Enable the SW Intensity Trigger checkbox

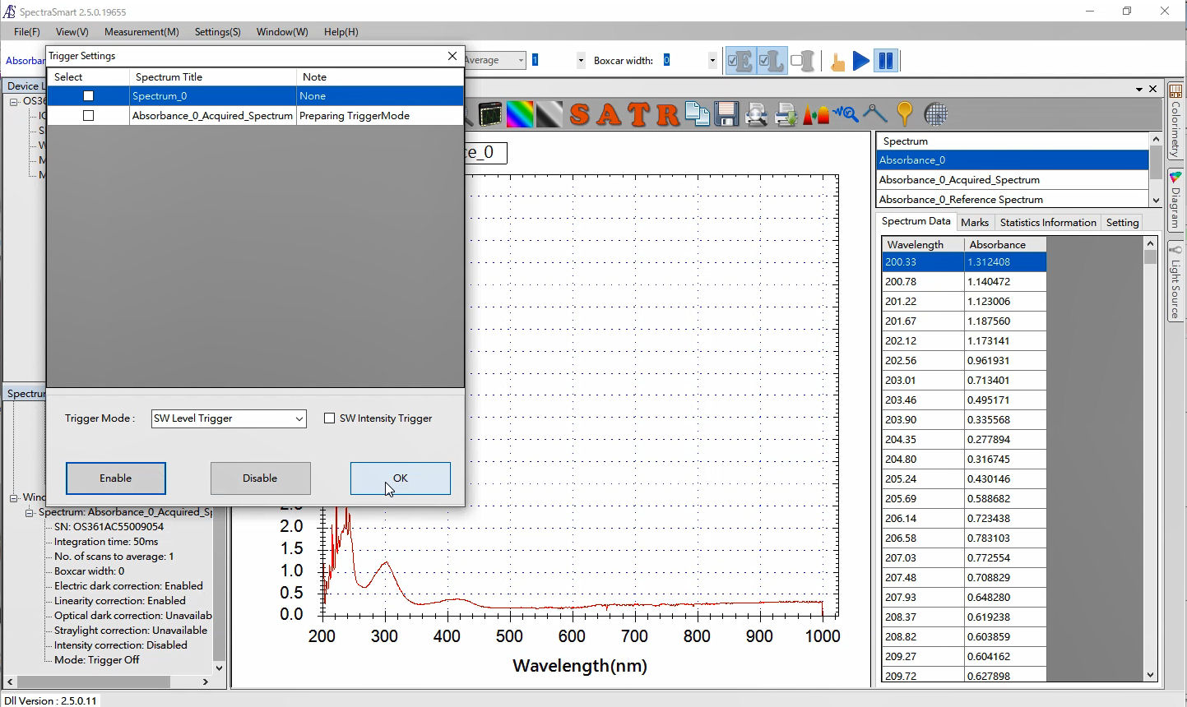click(x=330, y=418)
